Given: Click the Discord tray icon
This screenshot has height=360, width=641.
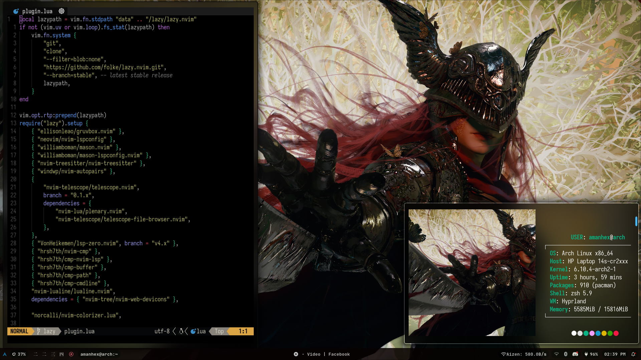Looking at the screenshot, I should point(575,354).
